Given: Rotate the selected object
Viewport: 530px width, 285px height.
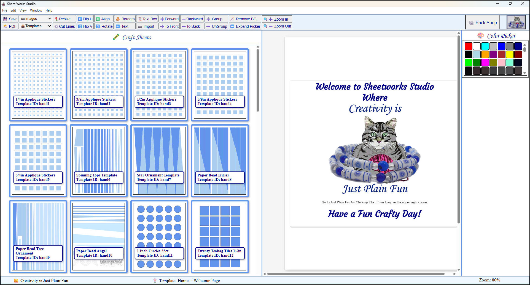Looking at the screenshot, I should click(104, 26).
